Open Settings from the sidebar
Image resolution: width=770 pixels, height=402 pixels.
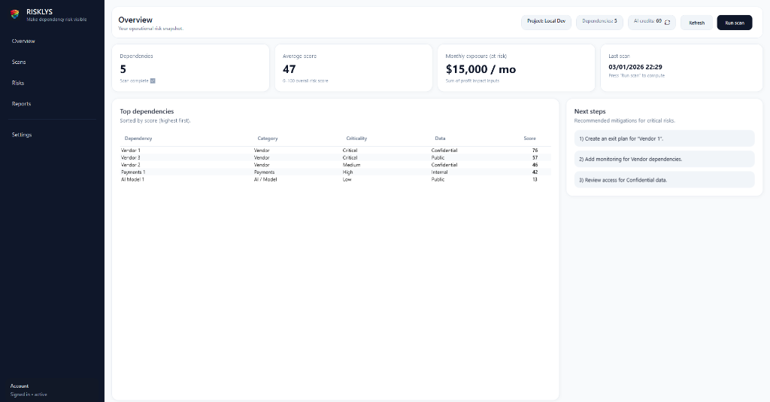pyautogui.click(x=22, y=135)
